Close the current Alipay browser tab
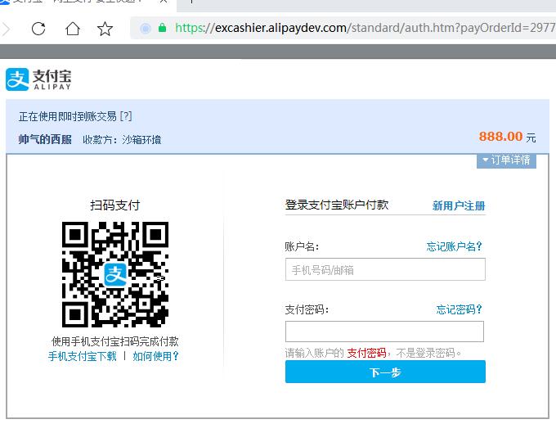The height and width of the screenshot is (424, 556). [x=164, y=2]
